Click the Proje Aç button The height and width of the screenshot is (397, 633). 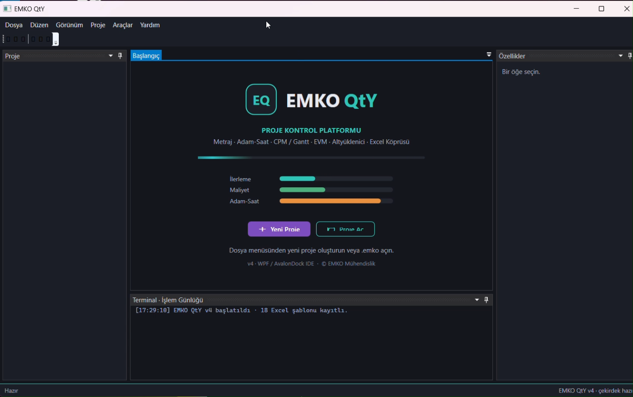(345, 229)
